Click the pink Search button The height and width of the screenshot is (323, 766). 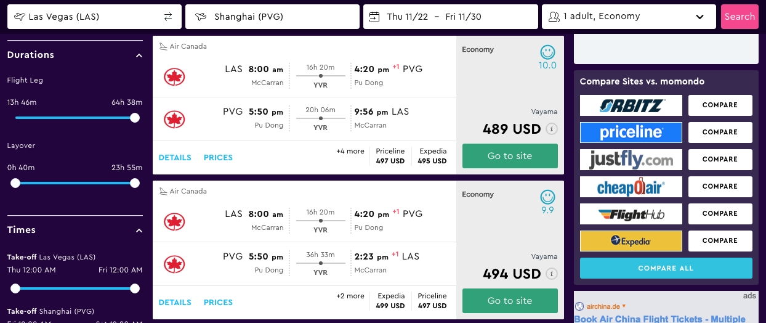(740, 17)
